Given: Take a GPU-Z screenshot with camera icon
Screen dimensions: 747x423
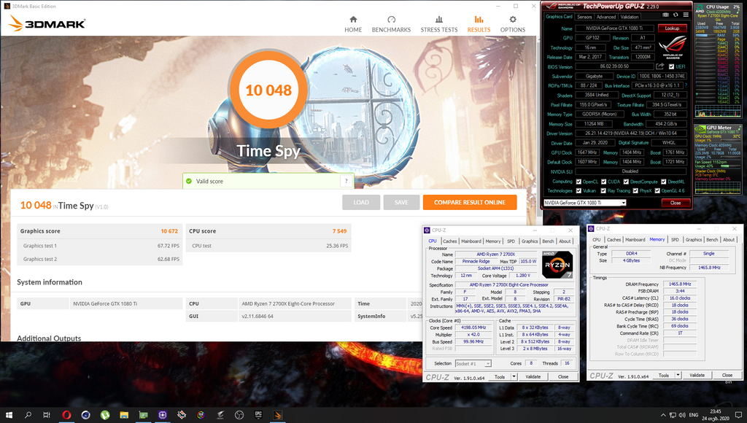Looking at the screenshot, I should tap(665, 15).
